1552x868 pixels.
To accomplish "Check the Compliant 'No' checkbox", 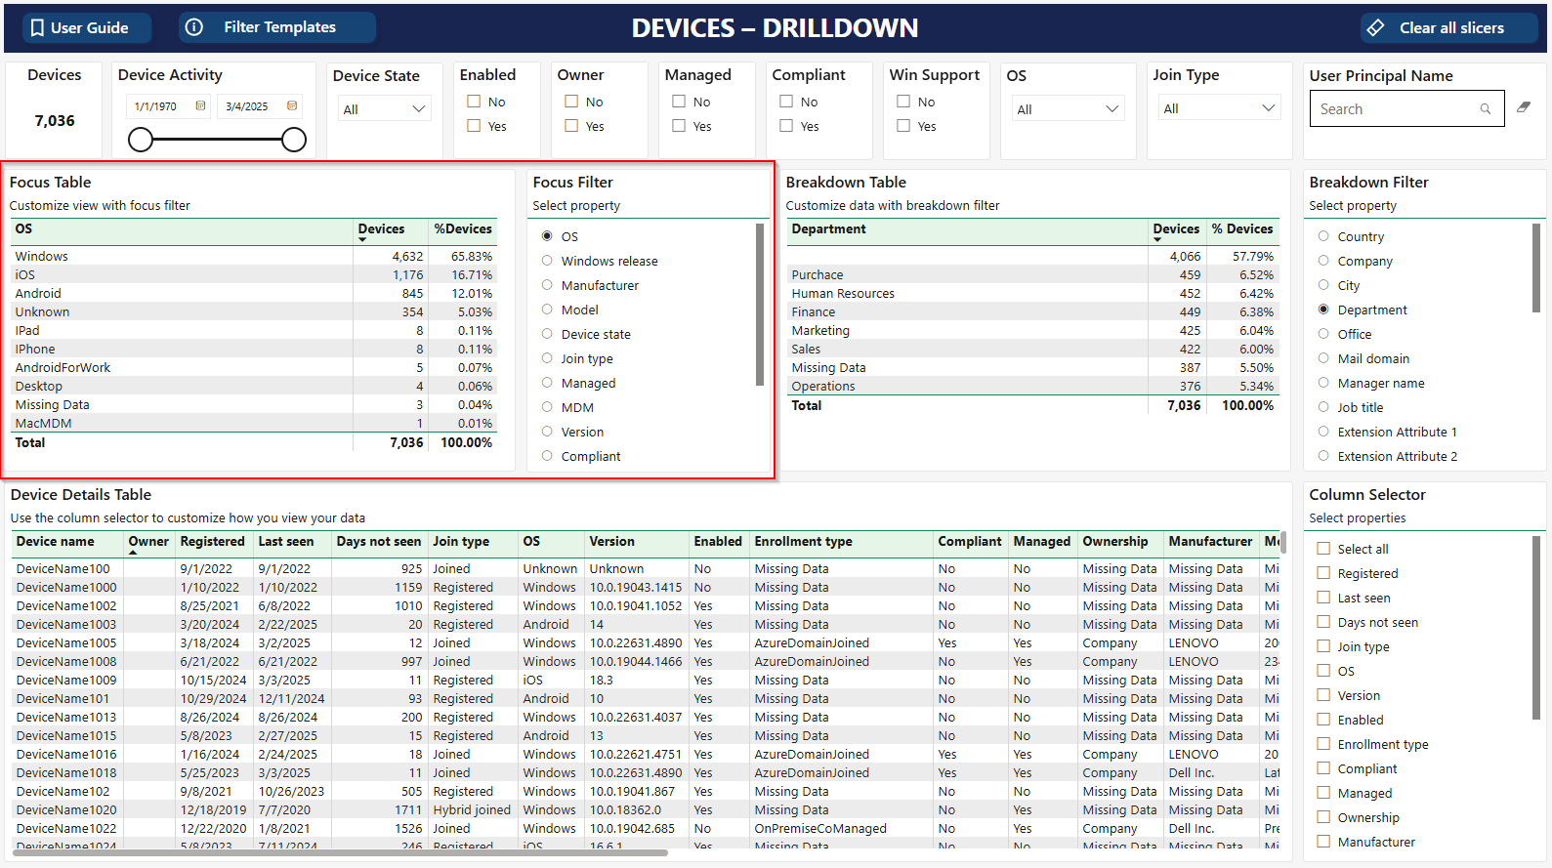I will (786, 102).
